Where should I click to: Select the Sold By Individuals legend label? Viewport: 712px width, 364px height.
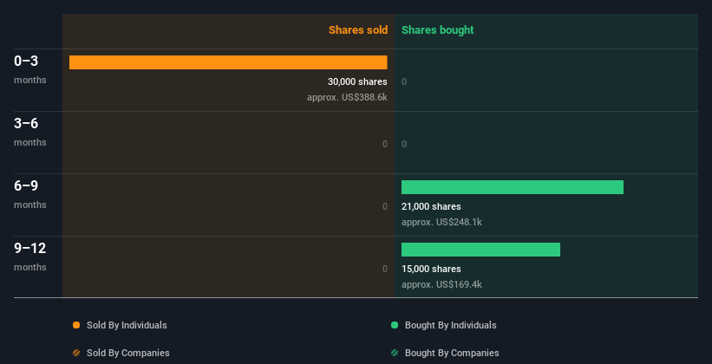pos(127,325)
